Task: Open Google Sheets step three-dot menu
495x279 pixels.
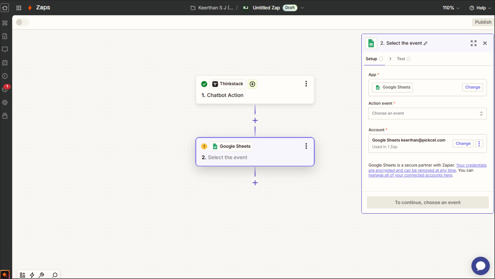Action: click(306, 146)
